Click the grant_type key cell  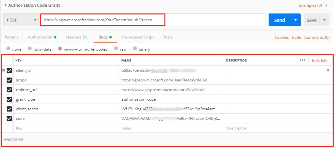click(x=66, y=99)
